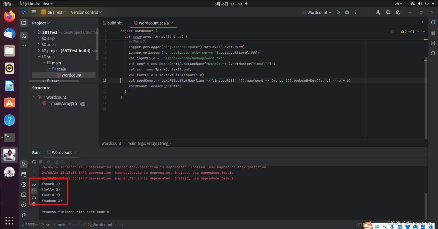
Task: Toggle soft-wrap in the console
Action: (x=34, y=185)
